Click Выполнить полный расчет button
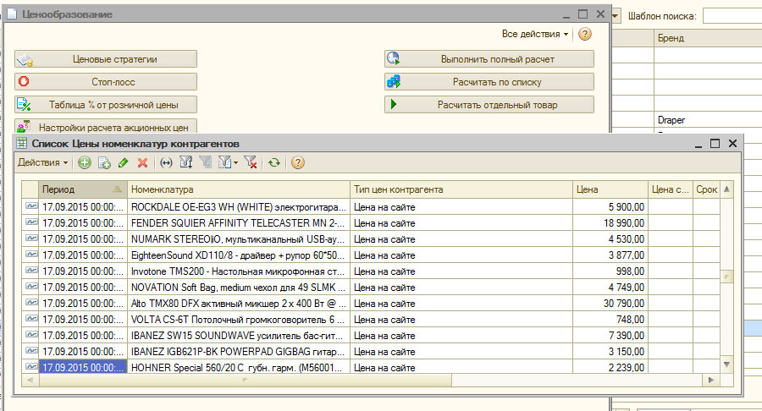 pyautogui.click(x=489, y=59)
